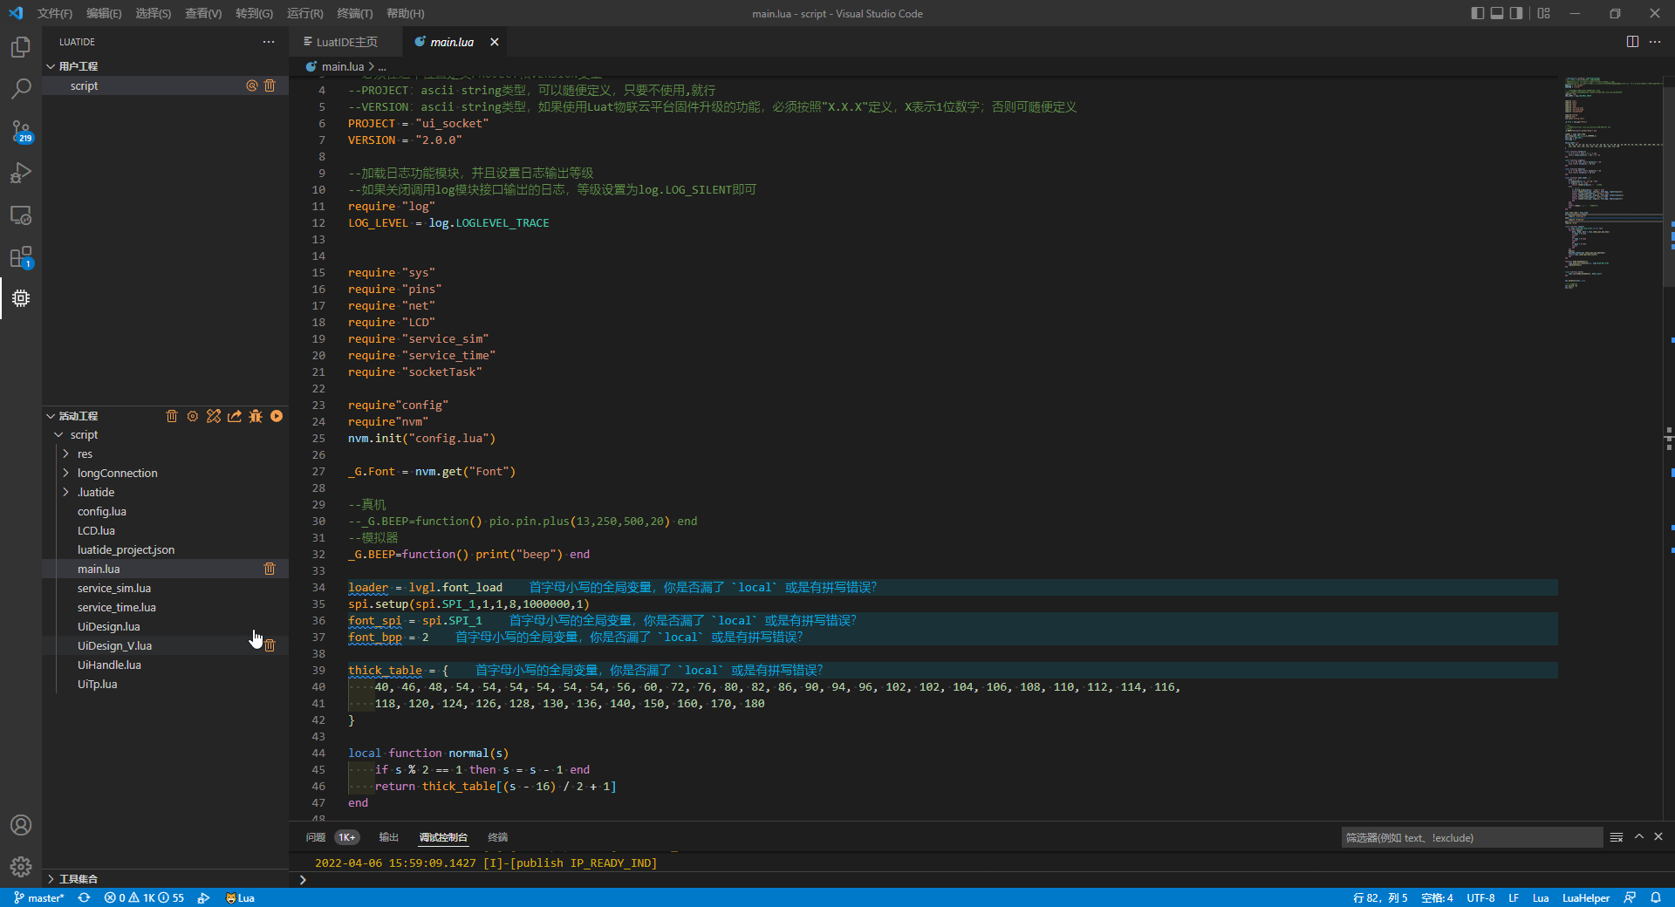Open the Search view in activity bar
The image size is (1675, 907).
[21, 89]
